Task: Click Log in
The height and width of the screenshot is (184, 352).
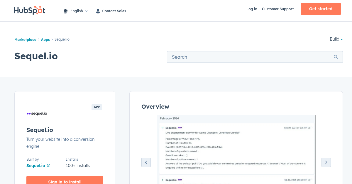Action: (x=252, y=9)
